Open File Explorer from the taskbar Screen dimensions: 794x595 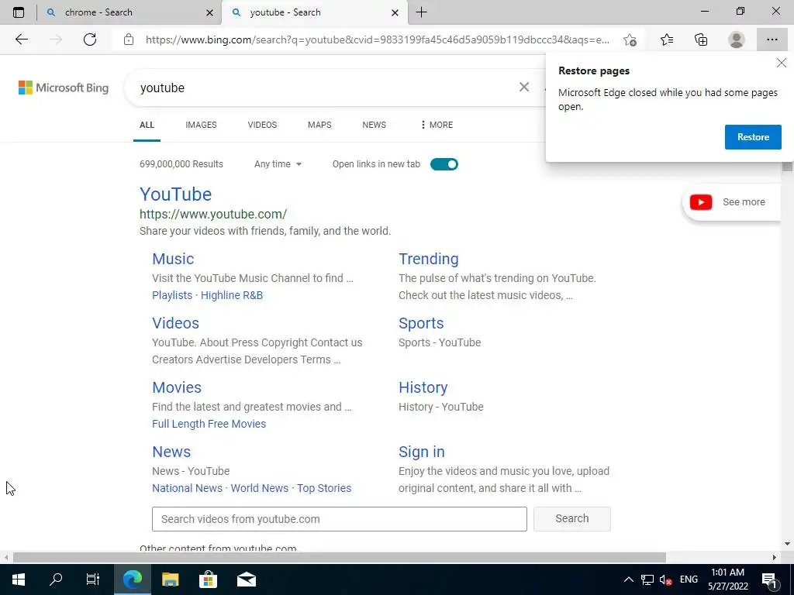(x=170, y=580)
